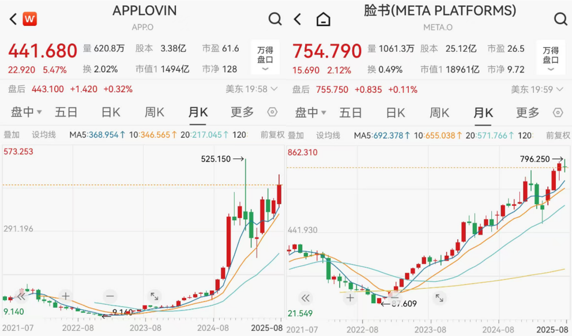Image resolution: width=572 pixels, height=336 pixels.
Task: Tap after-hours price 755.750
Action: [x=332, y=89]
